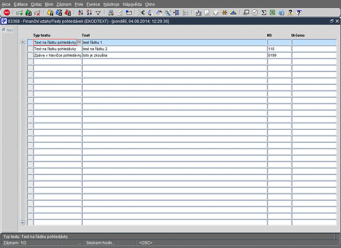Click the scroll down arrow of records
341x248 pixels.
[23, 222]
